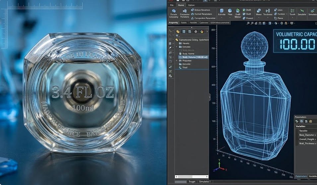The width and height of the screenshot is (317, 185).
Task: Open the File menu
Action: pyautogui.click(x=172, y=5)
